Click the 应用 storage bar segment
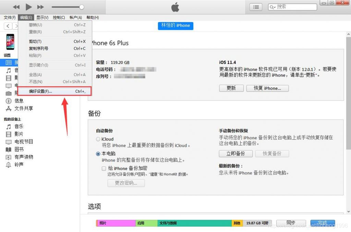The width and height of the screenshot is (351, 232). click(x=146, y=223)
